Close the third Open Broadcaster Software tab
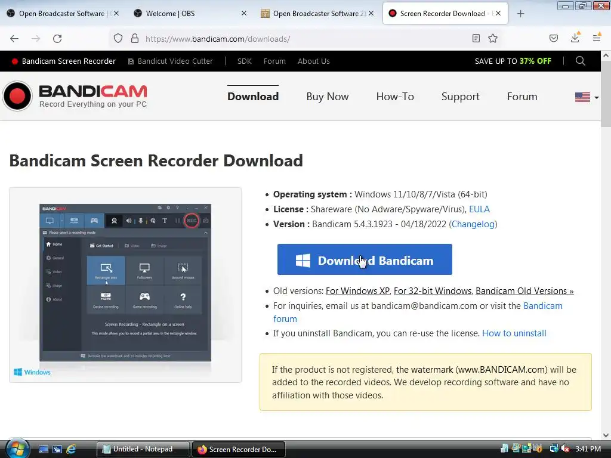 (x=371, y=13)
